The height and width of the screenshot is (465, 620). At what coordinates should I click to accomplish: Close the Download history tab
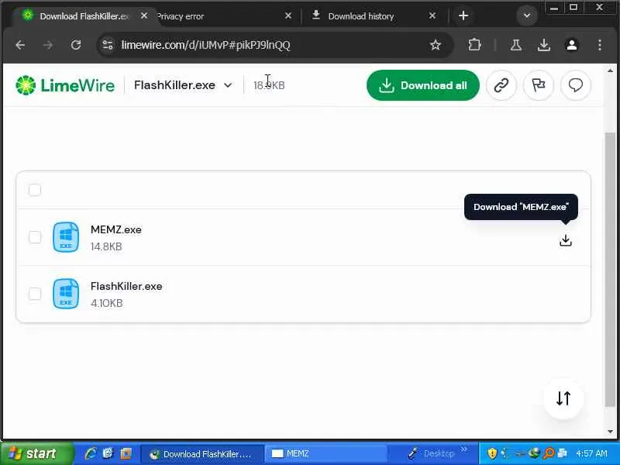click(432, 15)
